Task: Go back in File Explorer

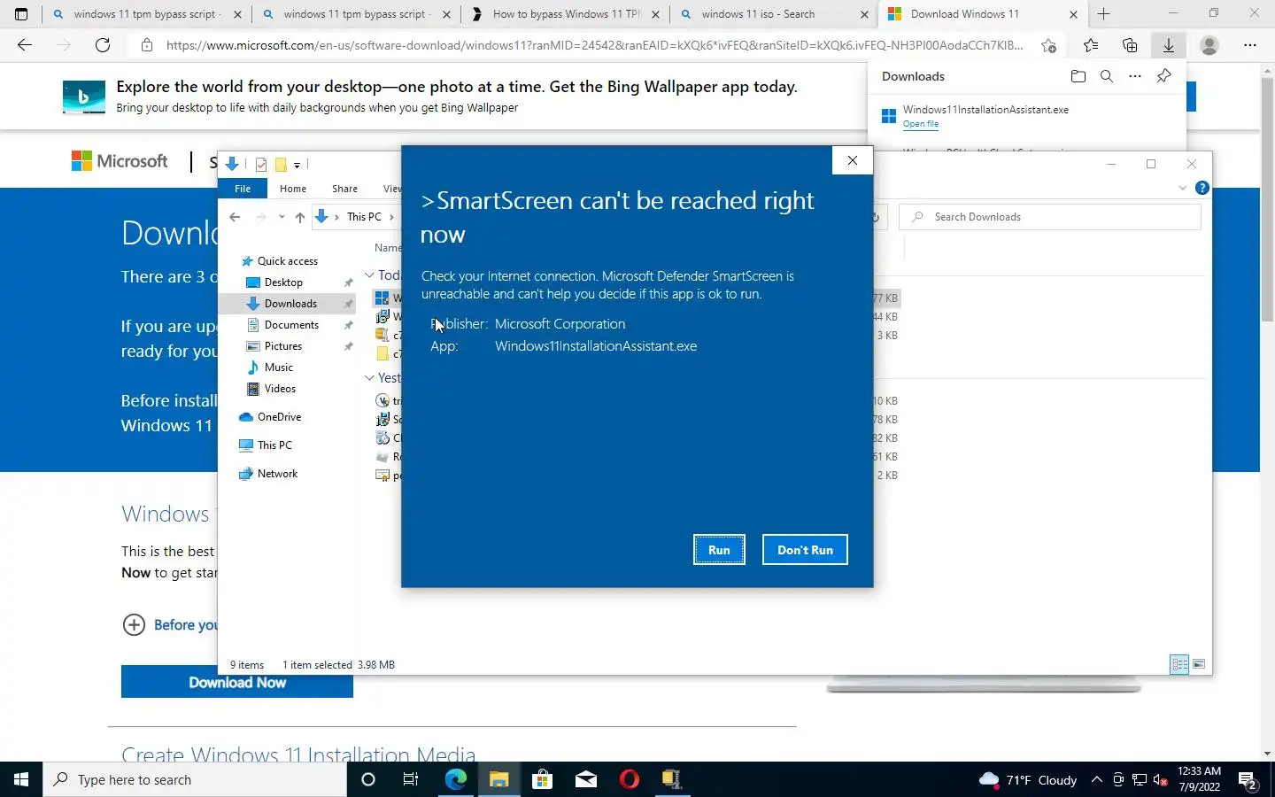Action: click(x=235, y=217)
